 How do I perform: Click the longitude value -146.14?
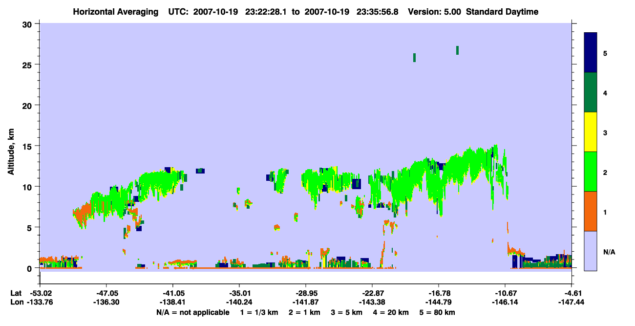point(505,302)
